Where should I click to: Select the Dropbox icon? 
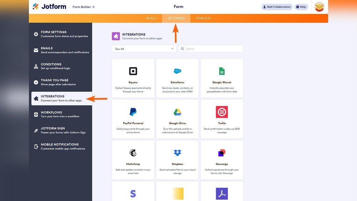[x=177, y=153]
